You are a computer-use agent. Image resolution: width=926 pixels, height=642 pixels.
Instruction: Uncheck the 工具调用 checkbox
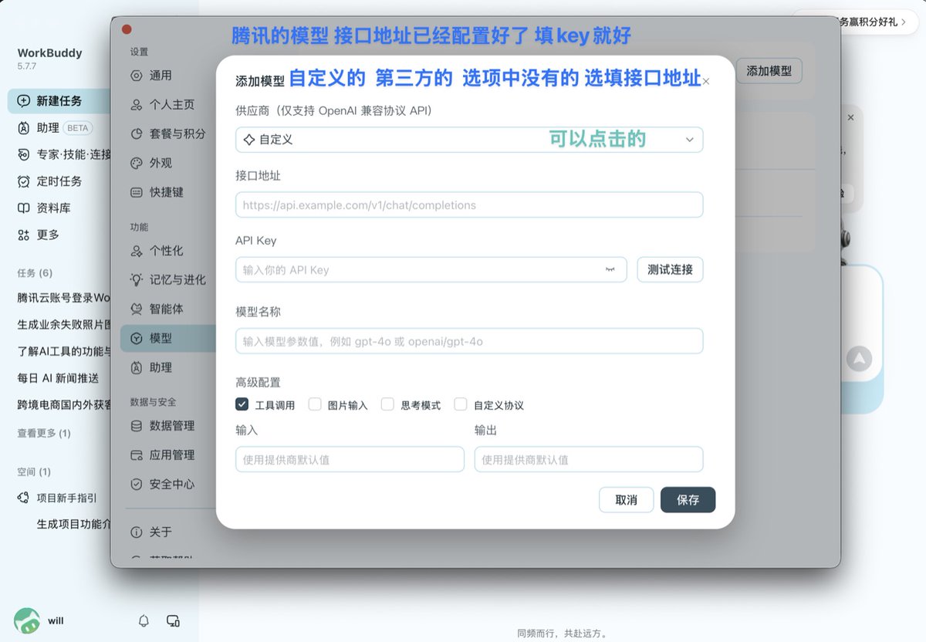242,404
